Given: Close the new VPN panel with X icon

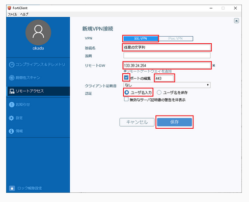Looking at the screenshot, I should point(236,21).
